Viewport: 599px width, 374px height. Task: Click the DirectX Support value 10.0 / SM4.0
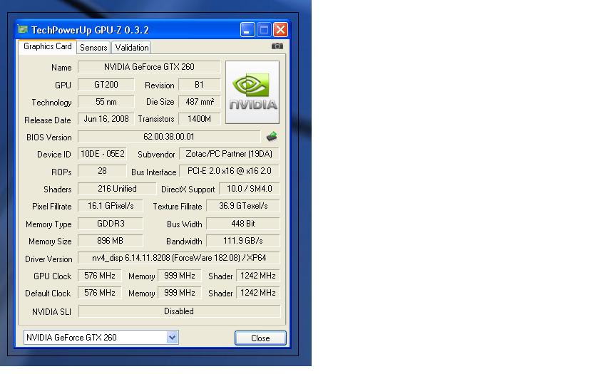click(249, 189)
